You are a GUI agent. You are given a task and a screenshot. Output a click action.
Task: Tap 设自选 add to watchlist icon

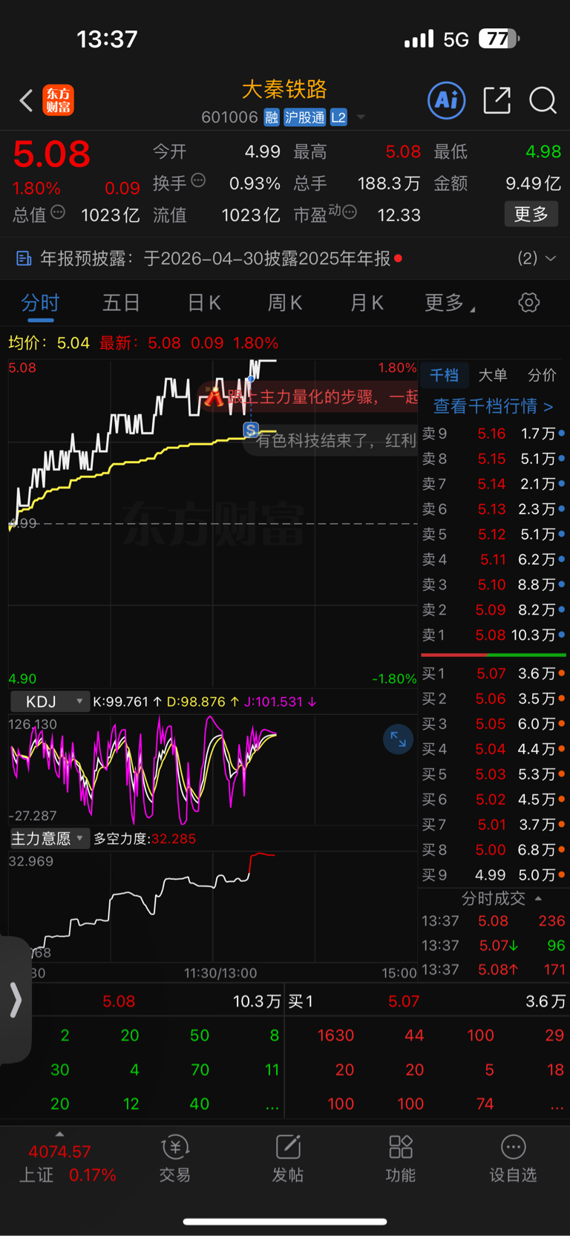click(513, 1159)
